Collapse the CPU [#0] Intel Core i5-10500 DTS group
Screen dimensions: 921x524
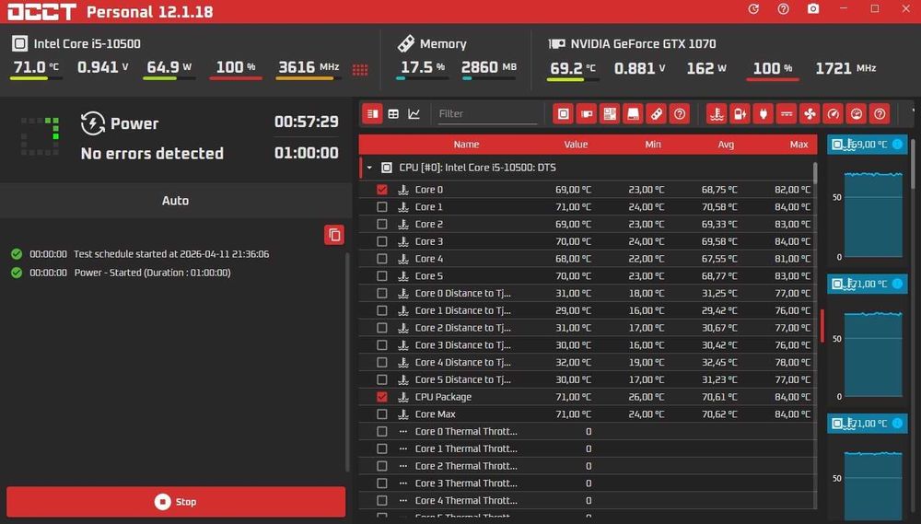(x=369, y=168)
